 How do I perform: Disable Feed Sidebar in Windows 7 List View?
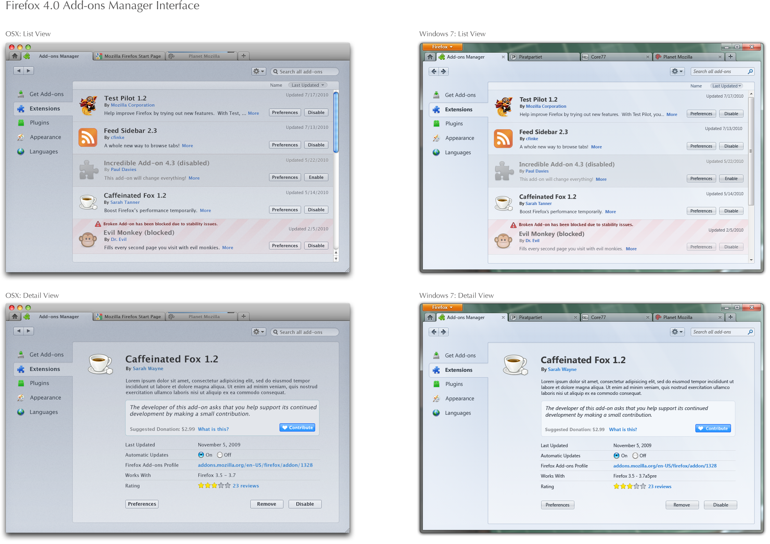(x=731, y=146)
